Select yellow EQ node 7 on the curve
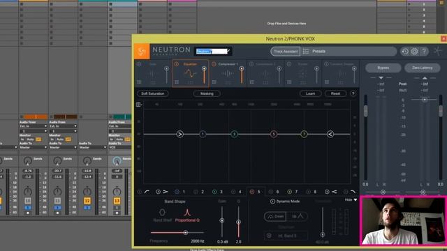This screenshot has height=251, width=447. (304, 134)
